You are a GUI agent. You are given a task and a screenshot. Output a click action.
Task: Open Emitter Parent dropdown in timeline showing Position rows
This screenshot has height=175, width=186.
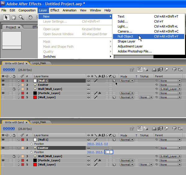coord(170,148)
